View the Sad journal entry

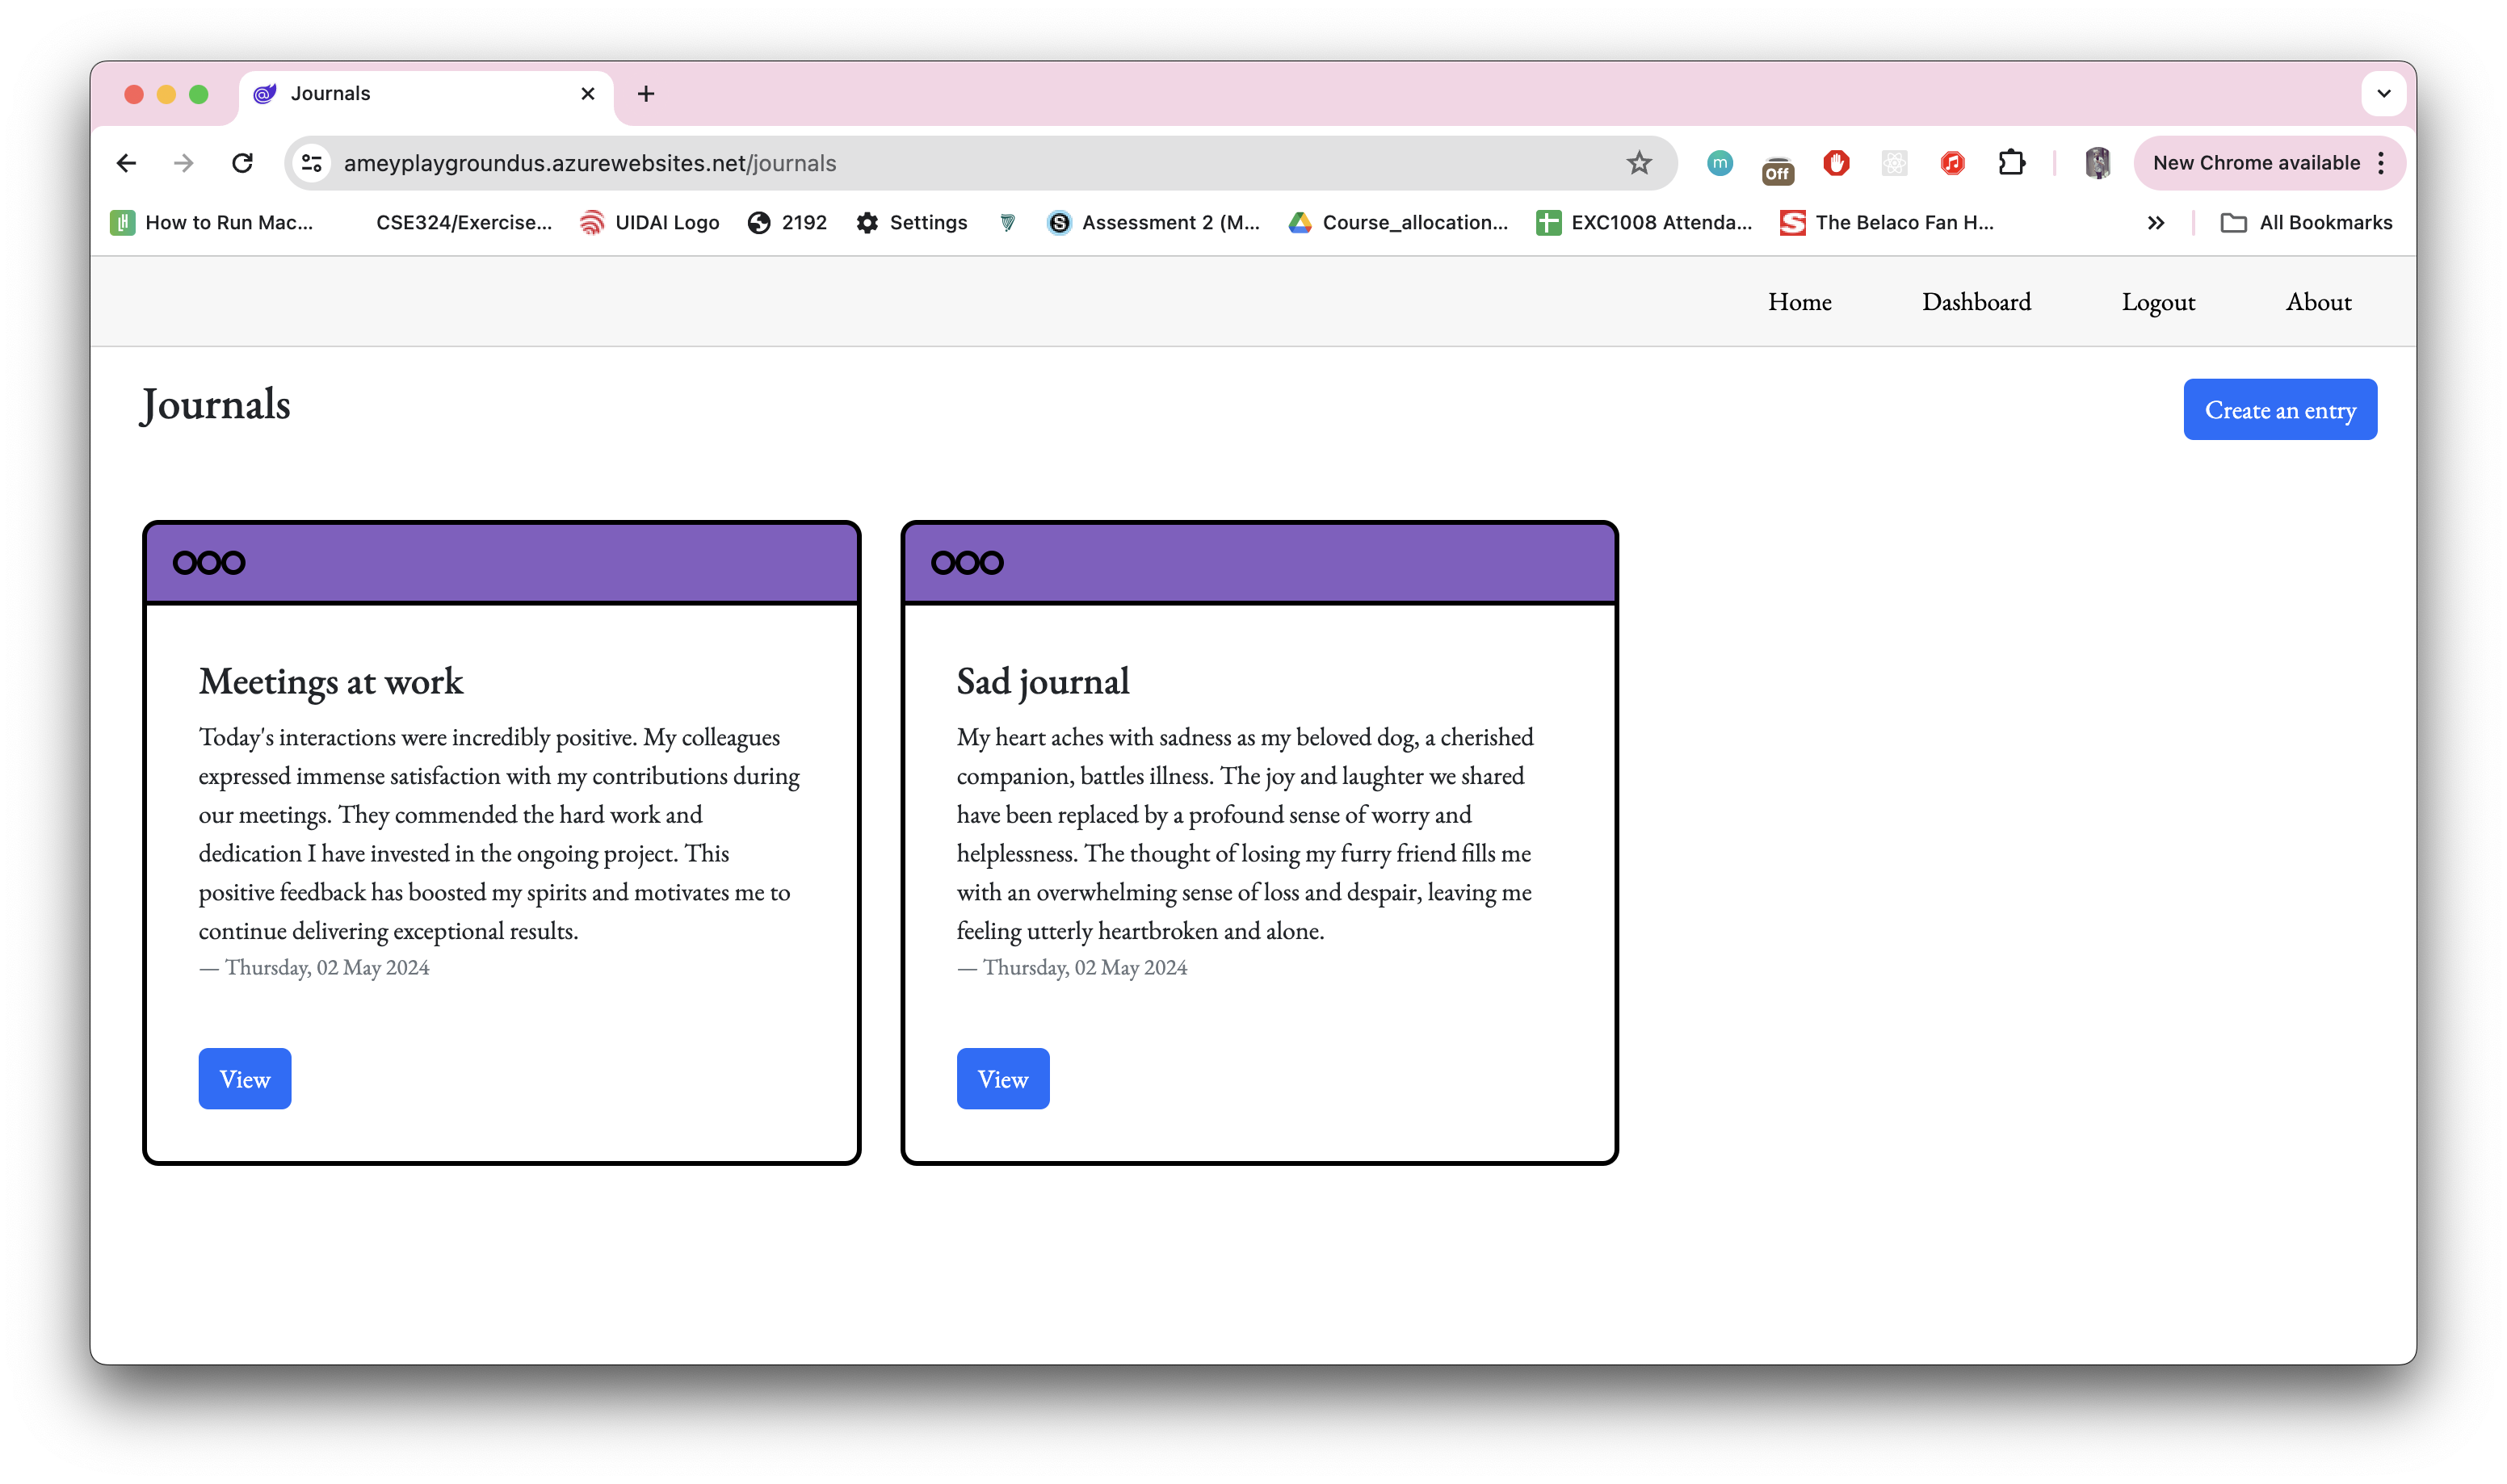(1002, 1079)
